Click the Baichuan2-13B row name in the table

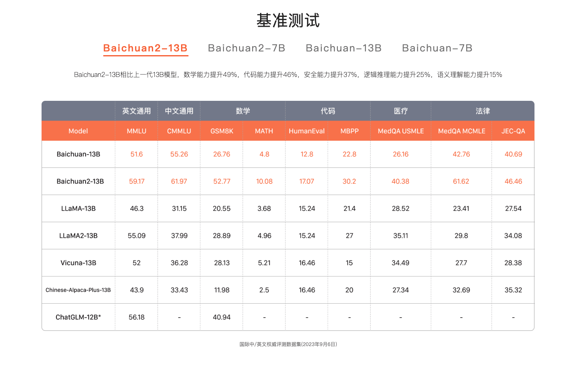[80, 181]
